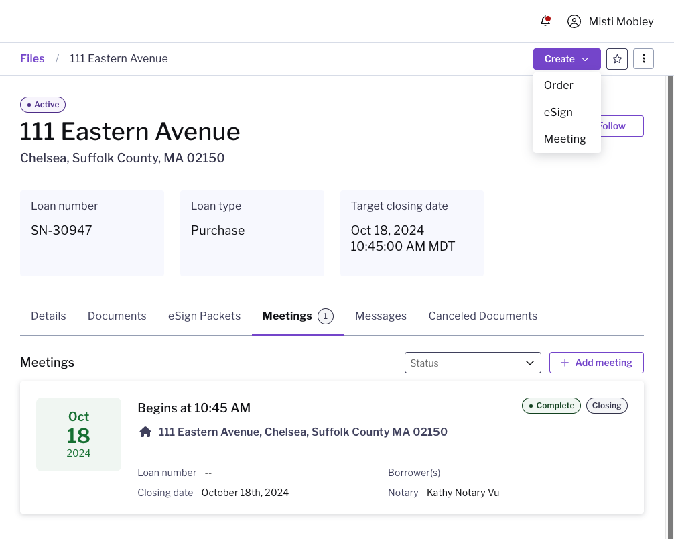Switch to the Documents tab

[117, 316]
